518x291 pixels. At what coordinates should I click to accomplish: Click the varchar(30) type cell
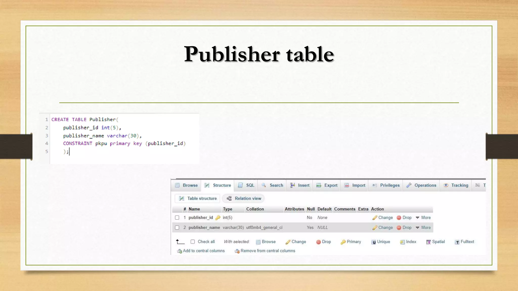tap(233, 228)
